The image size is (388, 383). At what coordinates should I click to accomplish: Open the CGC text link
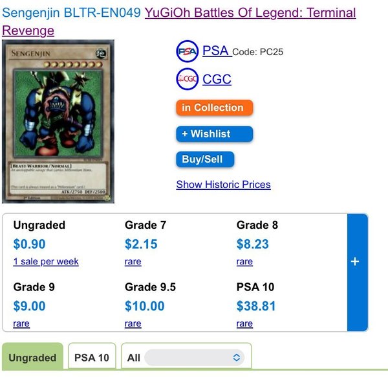[217, 79]
